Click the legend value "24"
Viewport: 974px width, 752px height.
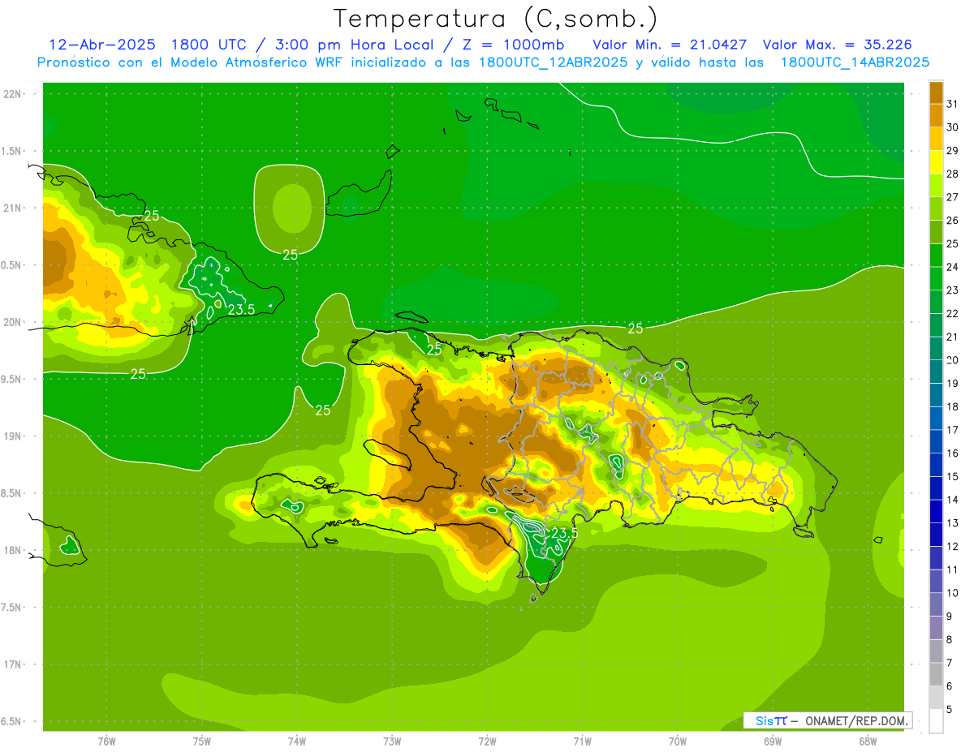pos(953,267)
